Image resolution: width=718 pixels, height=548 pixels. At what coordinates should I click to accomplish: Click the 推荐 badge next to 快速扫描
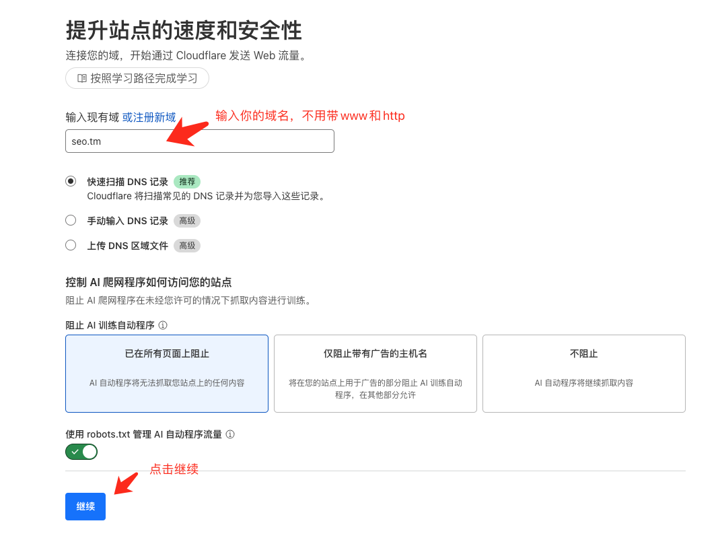(x=186, y=181)
